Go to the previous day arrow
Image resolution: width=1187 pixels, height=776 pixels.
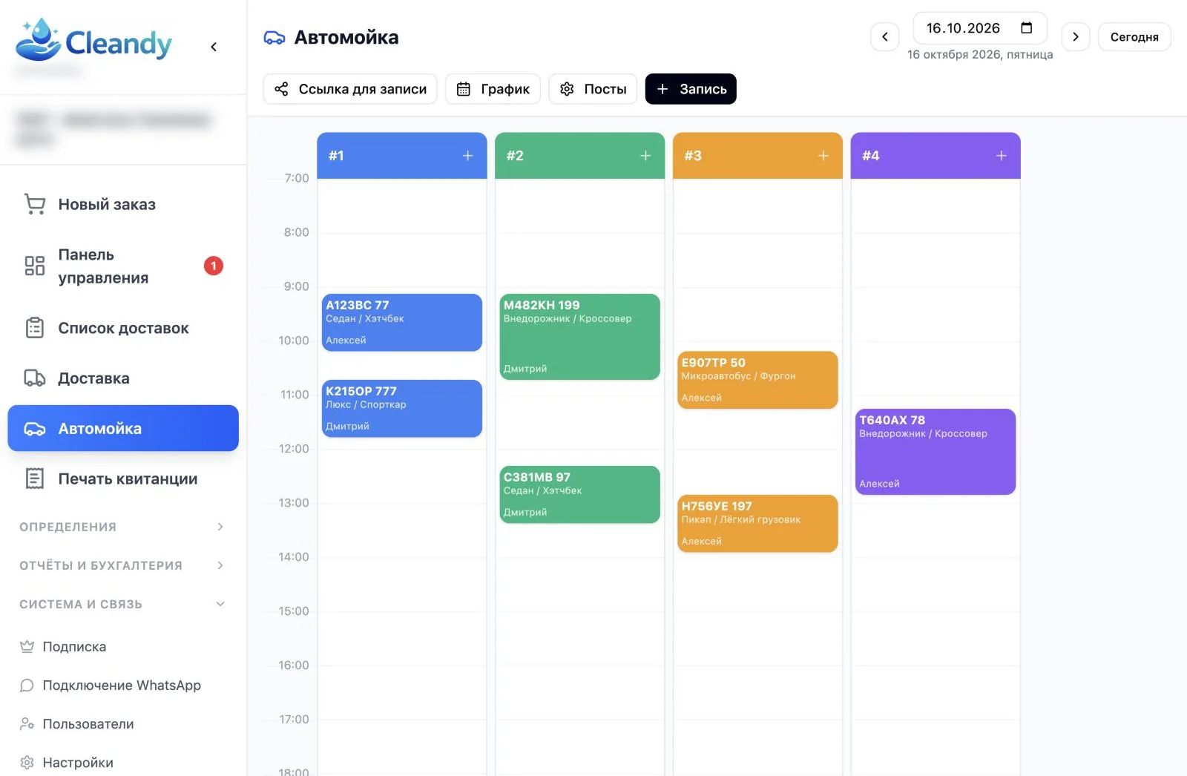[884, 36]
